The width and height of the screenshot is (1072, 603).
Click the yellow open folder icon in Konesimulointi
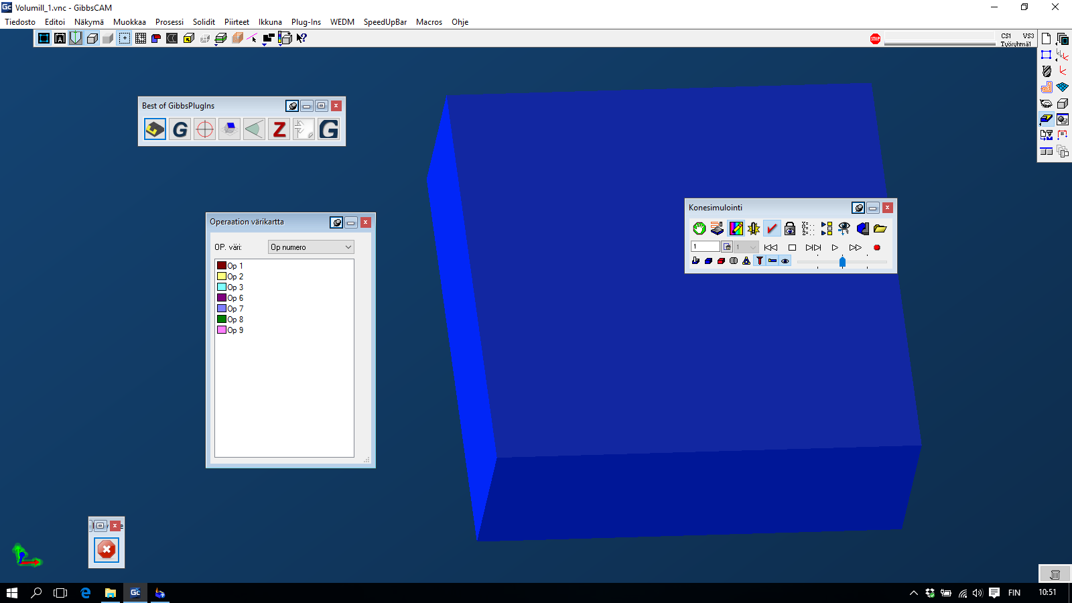coord(880,228)
